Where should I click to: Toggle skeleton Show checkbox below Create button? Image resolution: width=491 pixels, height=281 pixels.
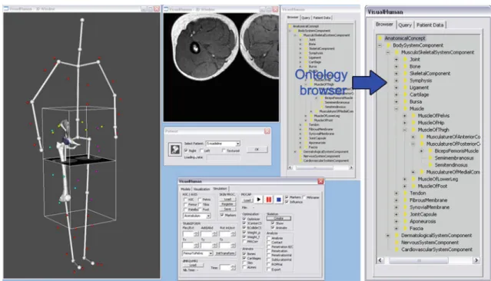tap(273, 223)
